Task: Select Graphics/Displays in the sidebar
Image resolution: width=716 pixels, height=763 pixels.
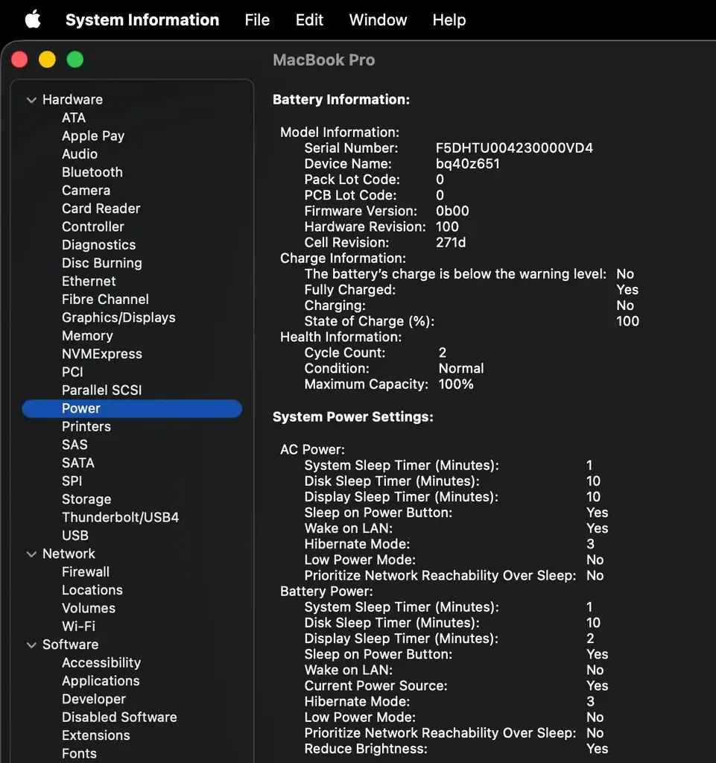Action: (118, 317)
